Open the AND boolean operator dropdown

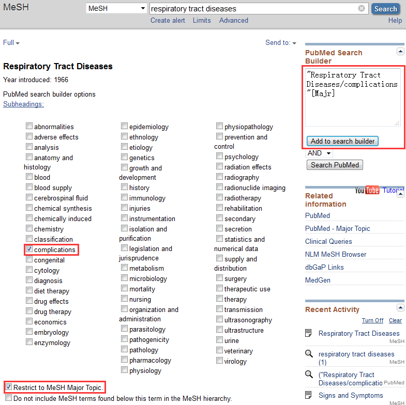click(319, 153)
